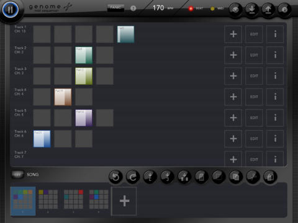Add a pattern to Track 3

(233, 76)
